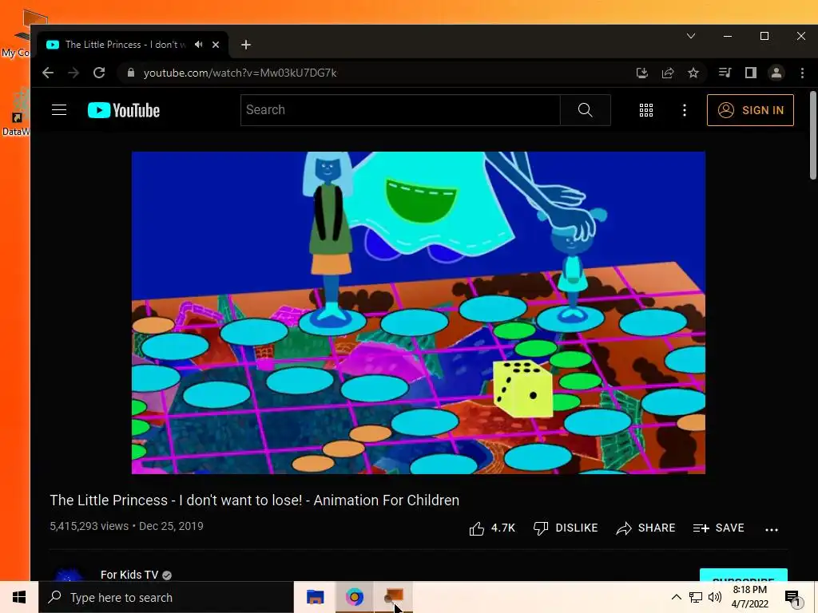This screenshot has width=818, height=613.
Task: Open the Windows Start menu
Action: pyautogui.click(x=19, y=597)
